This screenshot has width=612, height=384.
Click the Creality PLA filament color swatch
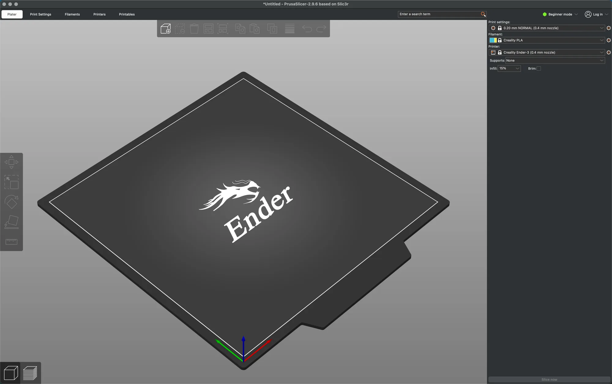point(493,40)
